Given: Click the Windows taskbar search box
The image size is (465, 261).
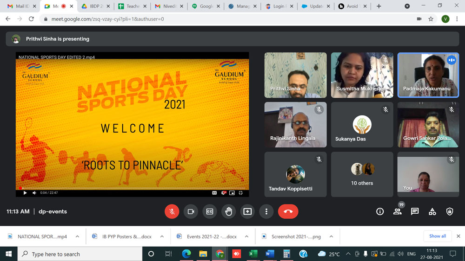Looking at the screenshot, I should click(x=80, y=254).
